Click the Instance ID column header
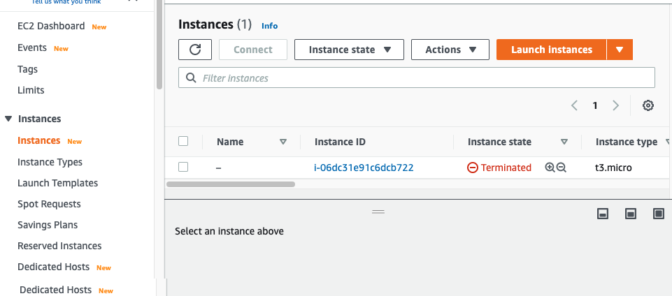The image size is (672, 296). 340,142
